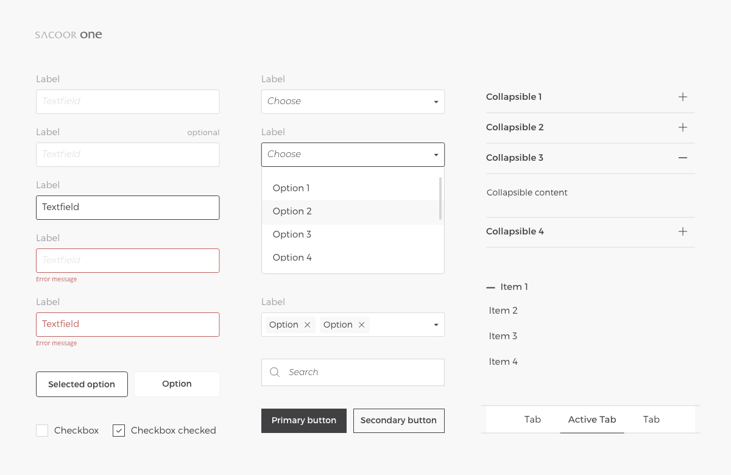Tick the unchecked Checkbox

coord(42,431)
